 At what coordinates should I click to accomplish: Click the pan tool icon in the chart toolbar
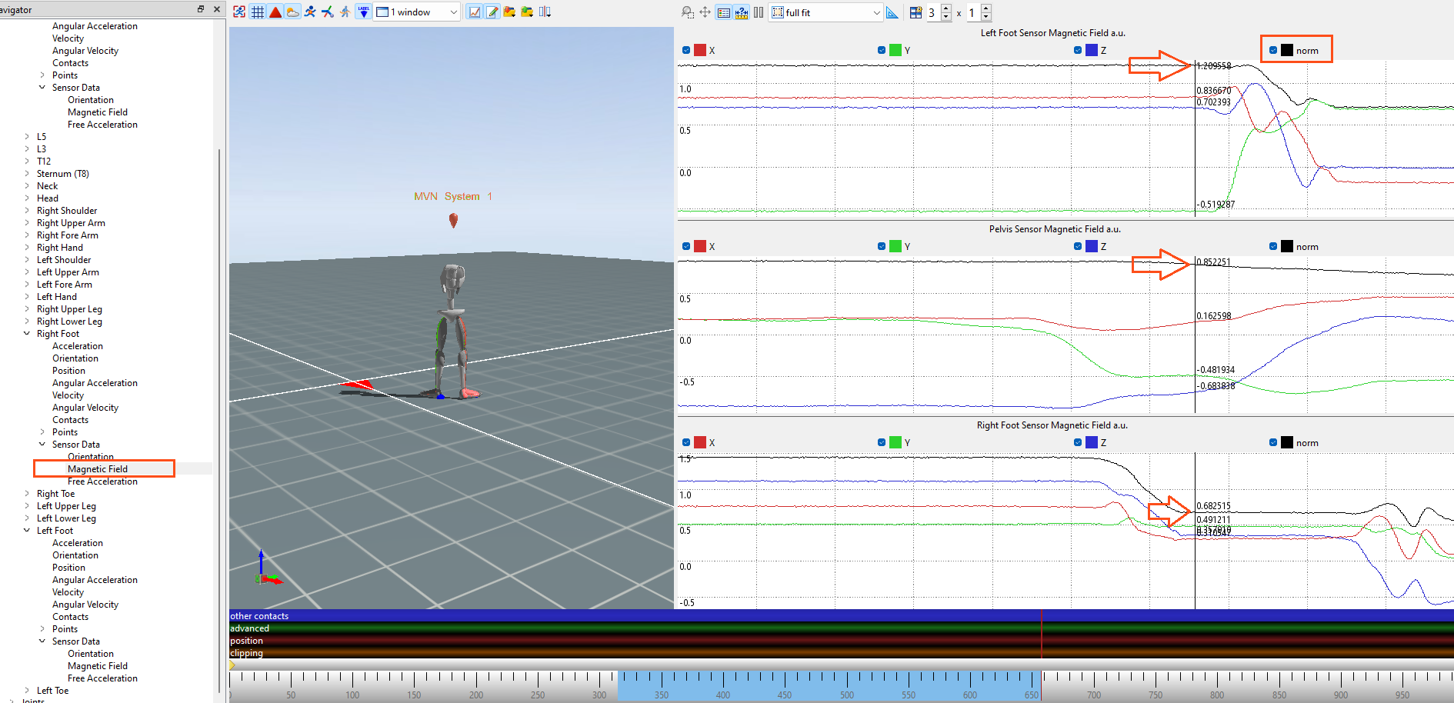click(x=704, y=12)
